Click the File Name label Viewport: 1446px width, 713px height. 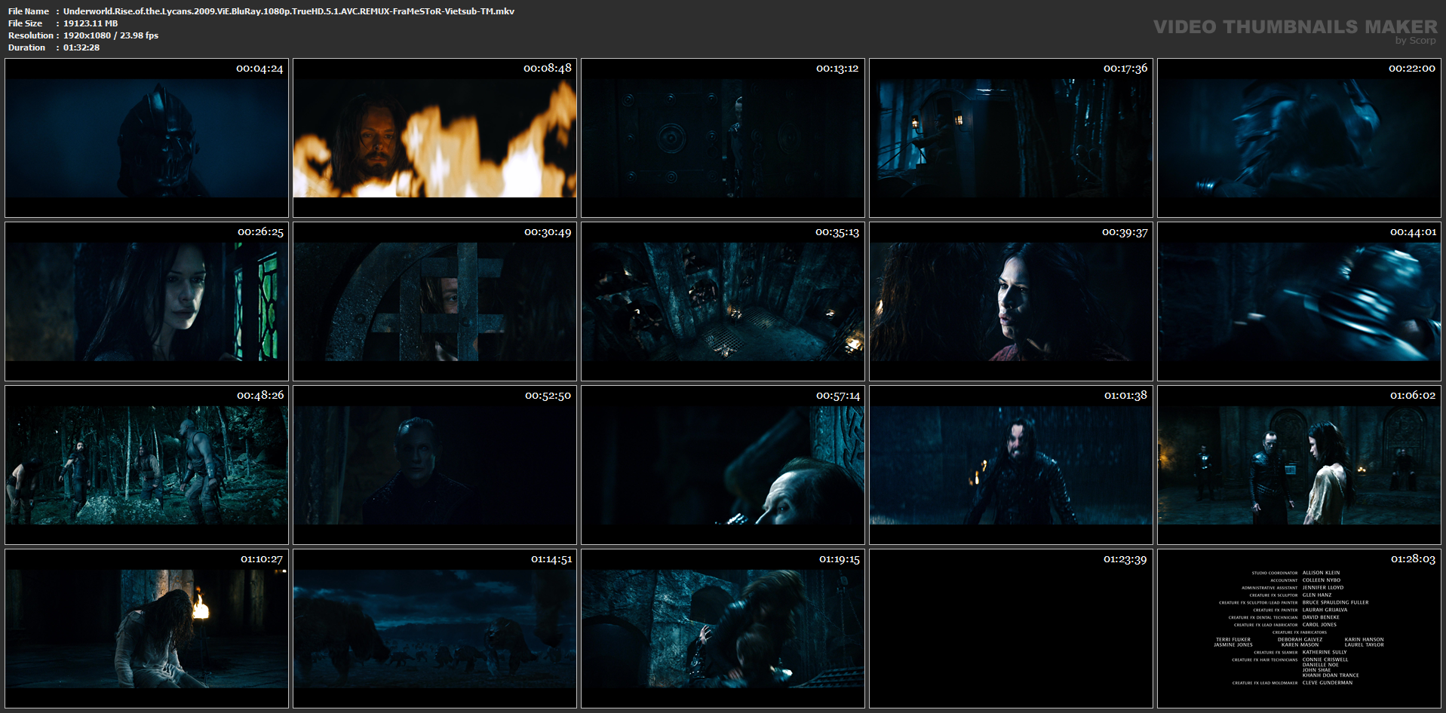(29, 11)
